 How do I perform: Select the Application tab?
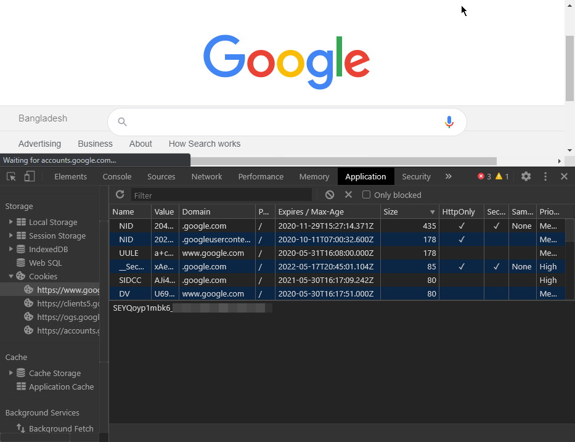click(365, 176)
